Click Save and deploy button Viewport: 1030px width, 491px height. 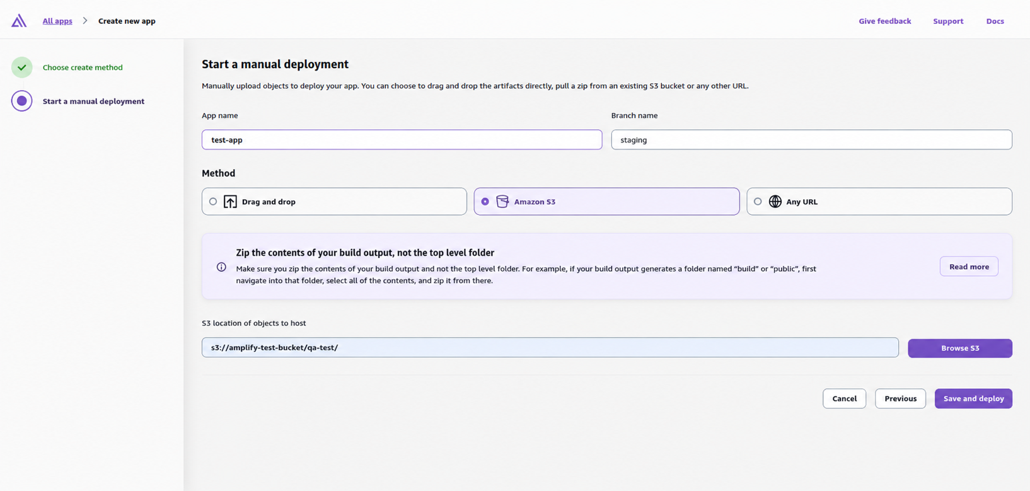pyautogui.click(x=973, y=398)
